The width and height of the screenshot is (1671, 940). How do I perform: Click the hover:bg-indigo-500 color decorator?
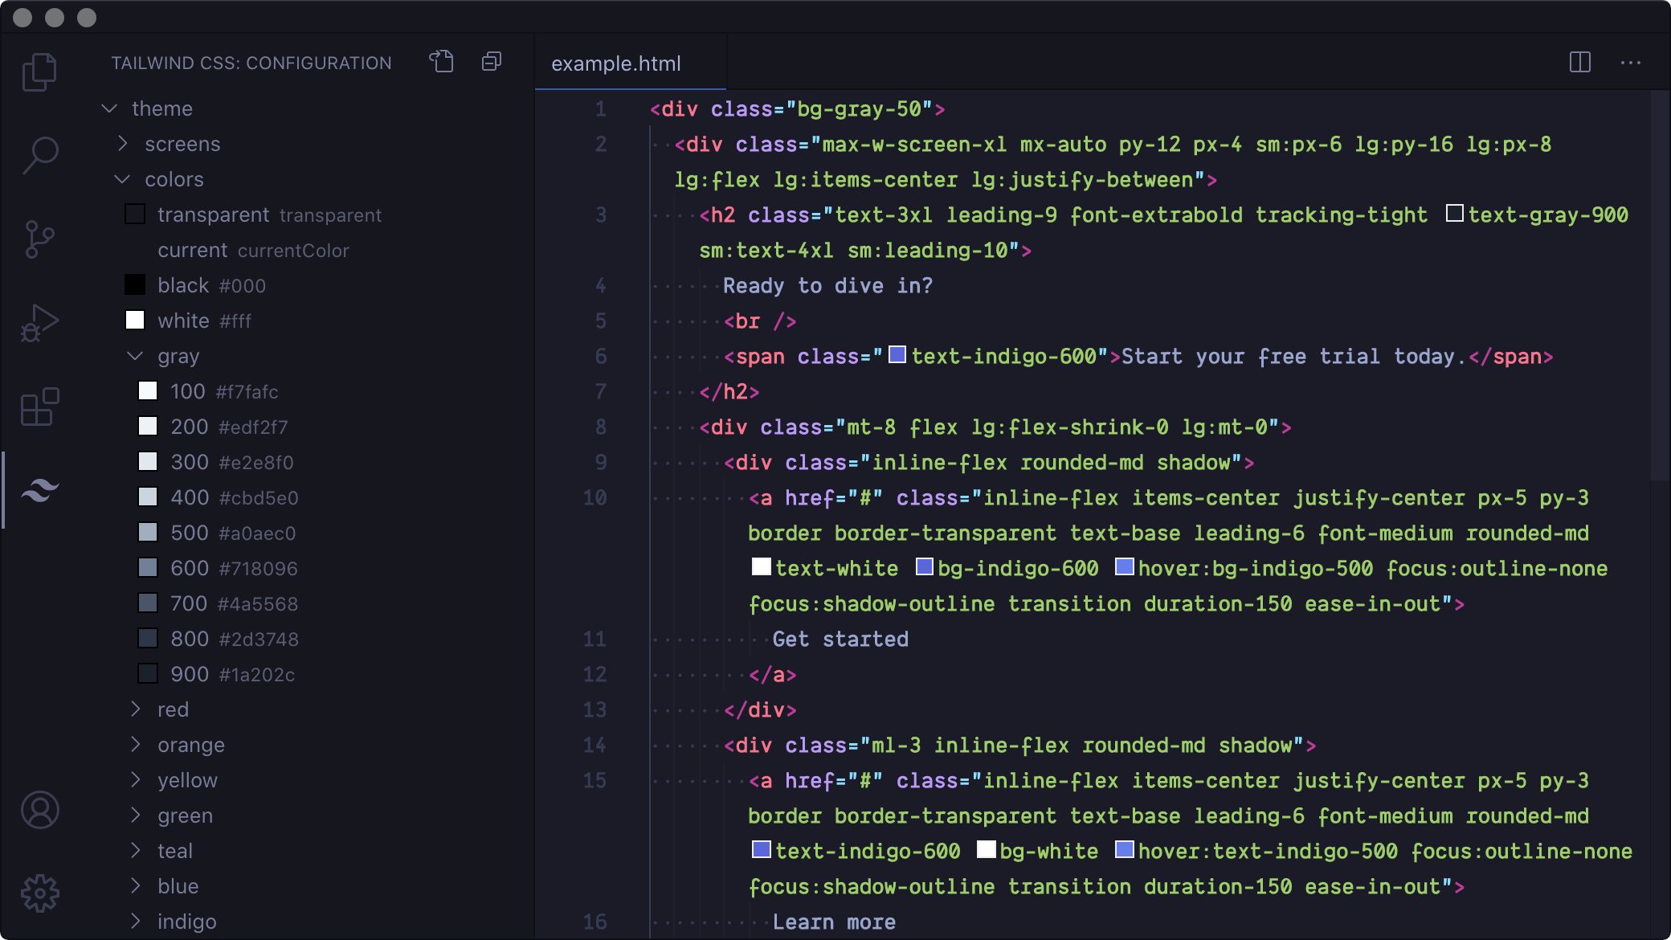pyautogui.click(x=1125, y=566)
